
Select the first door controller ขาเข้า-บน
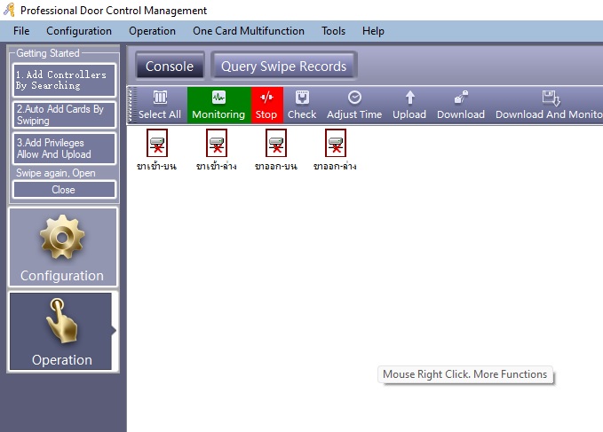coord(157,150)
